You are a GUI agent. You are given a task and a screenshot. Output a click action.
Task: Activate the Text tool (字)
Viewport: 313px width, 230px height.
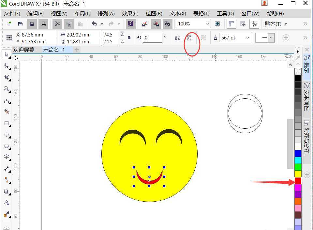[6, 157]
